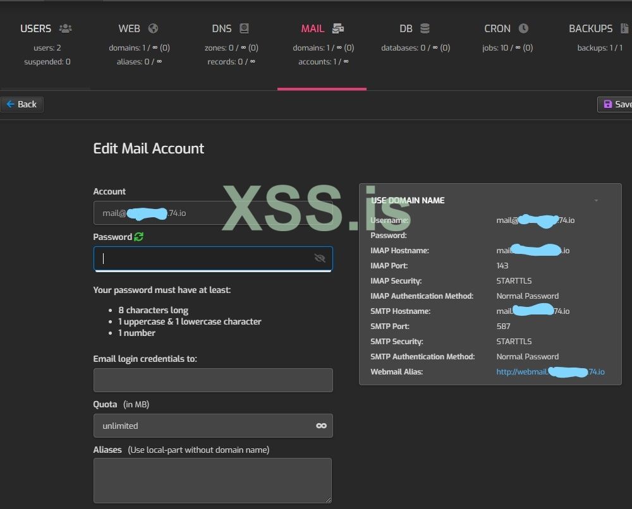Click the uppercase & lowercase requirement text
Screen dimensions: 632x509
click(x=190, y=321)
